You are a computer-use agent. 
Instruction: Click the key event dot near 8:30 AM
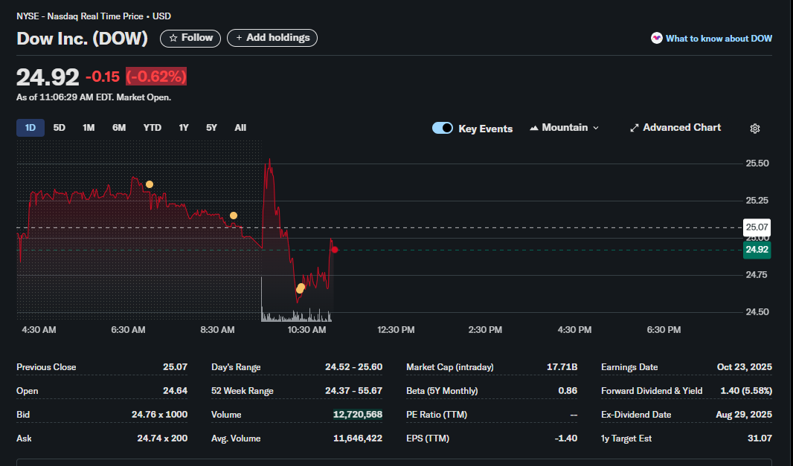tap(233, 216)
